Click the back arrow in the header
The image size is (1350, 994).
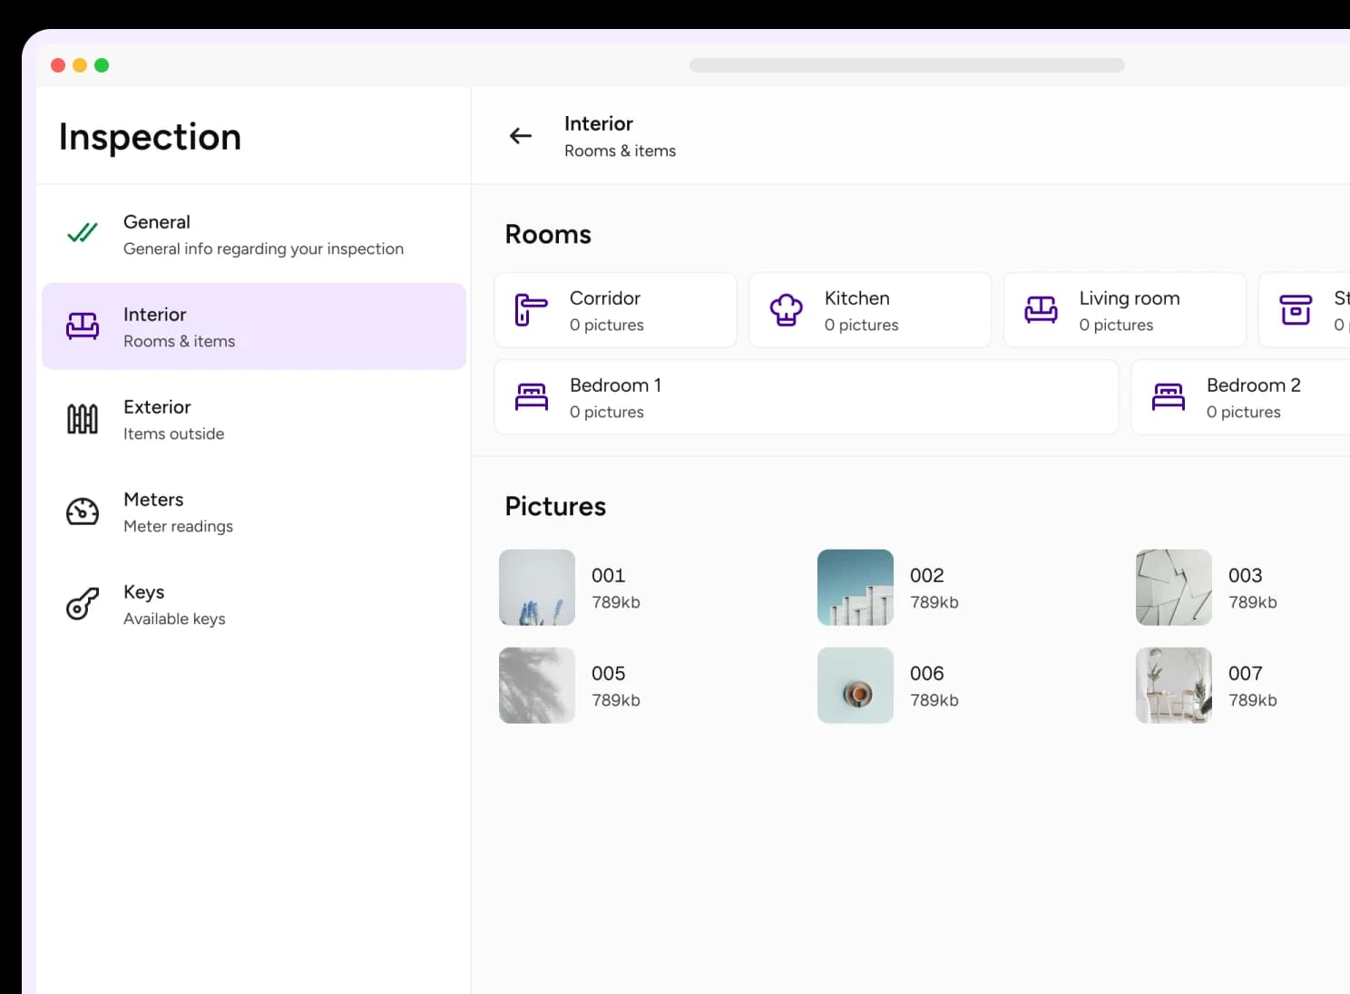(519, 135)
